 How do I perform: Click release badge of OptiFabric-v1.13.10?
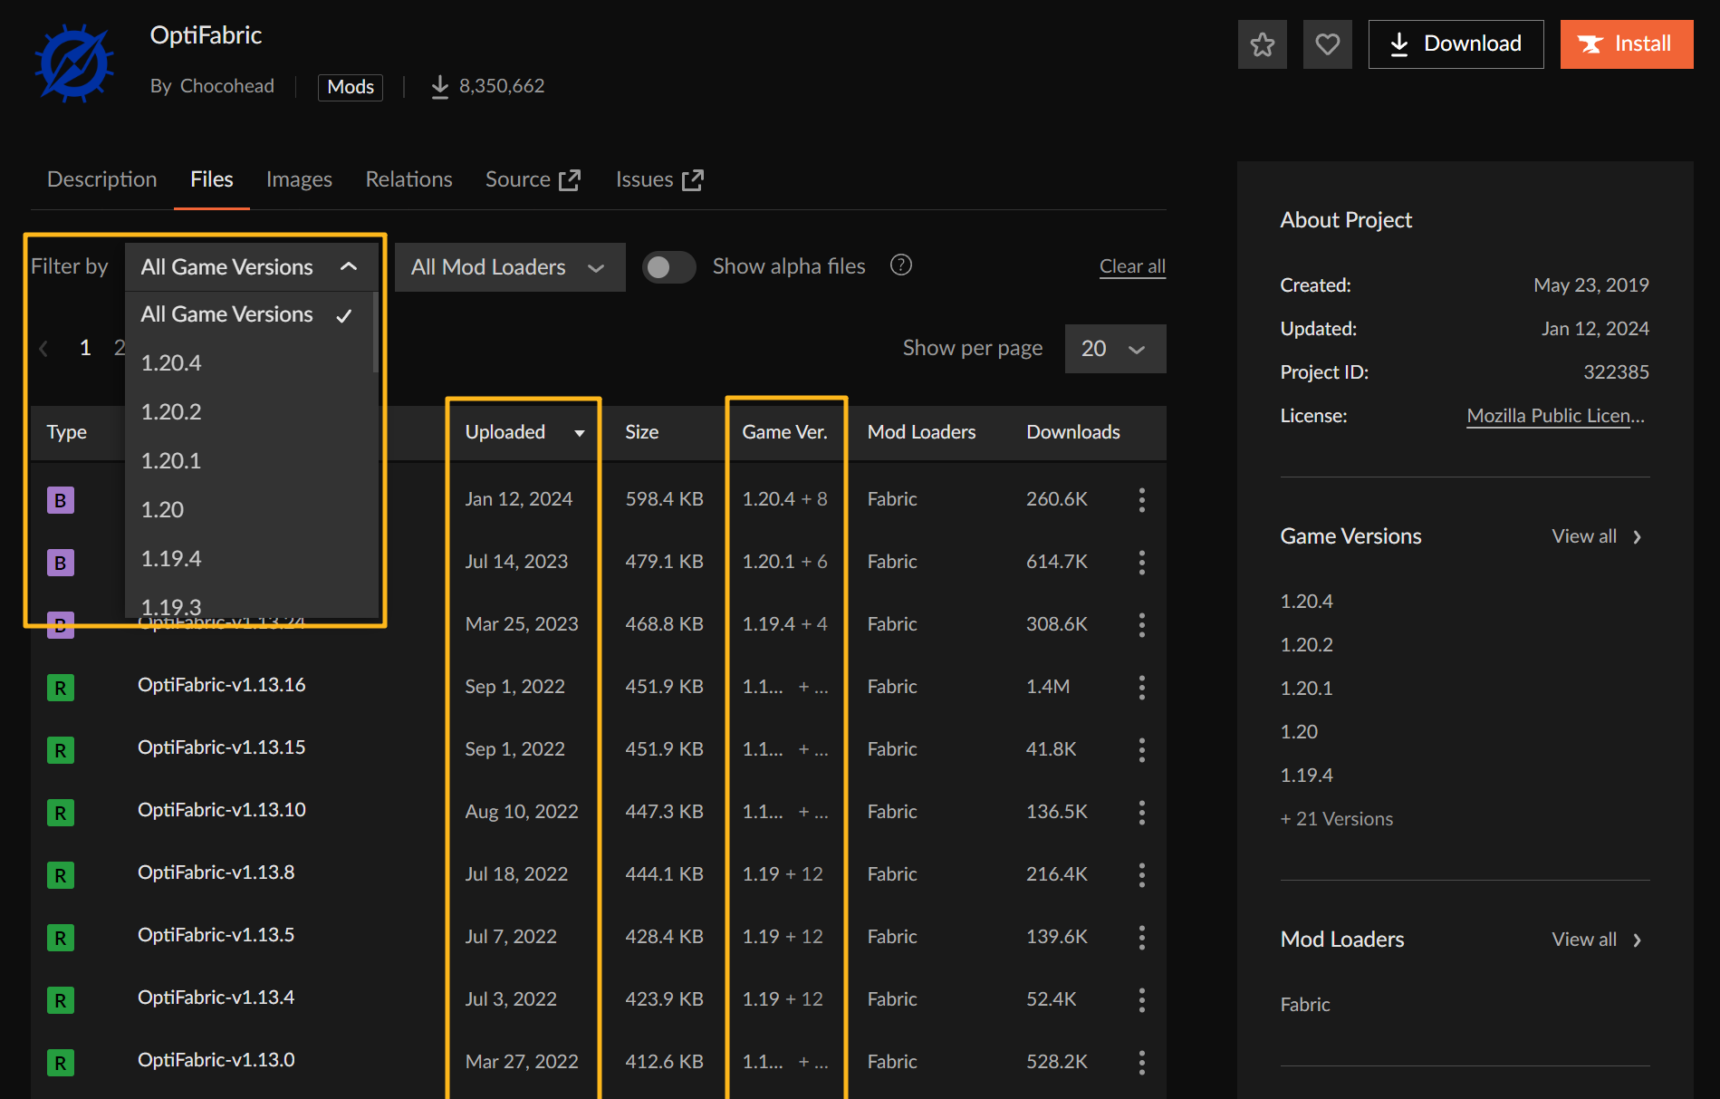pyautogui.click(x=61, y=813)
